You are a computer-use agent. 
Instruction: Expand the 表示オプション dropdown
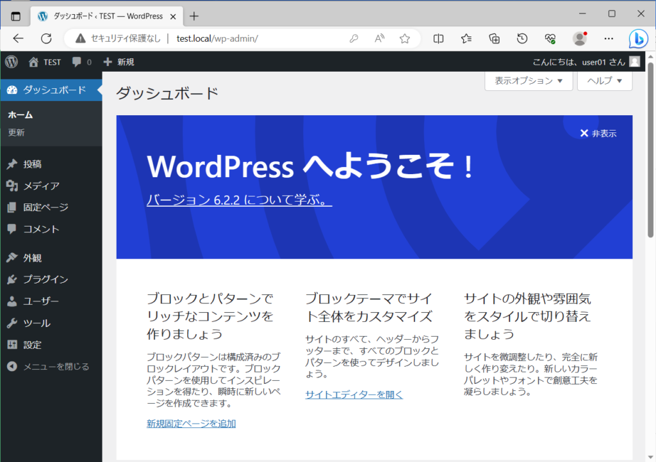click(x=529, y=81)
